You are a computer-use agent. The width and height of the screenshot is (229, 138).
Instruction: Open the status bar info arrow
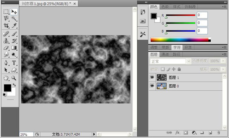(x=94, y=134)
